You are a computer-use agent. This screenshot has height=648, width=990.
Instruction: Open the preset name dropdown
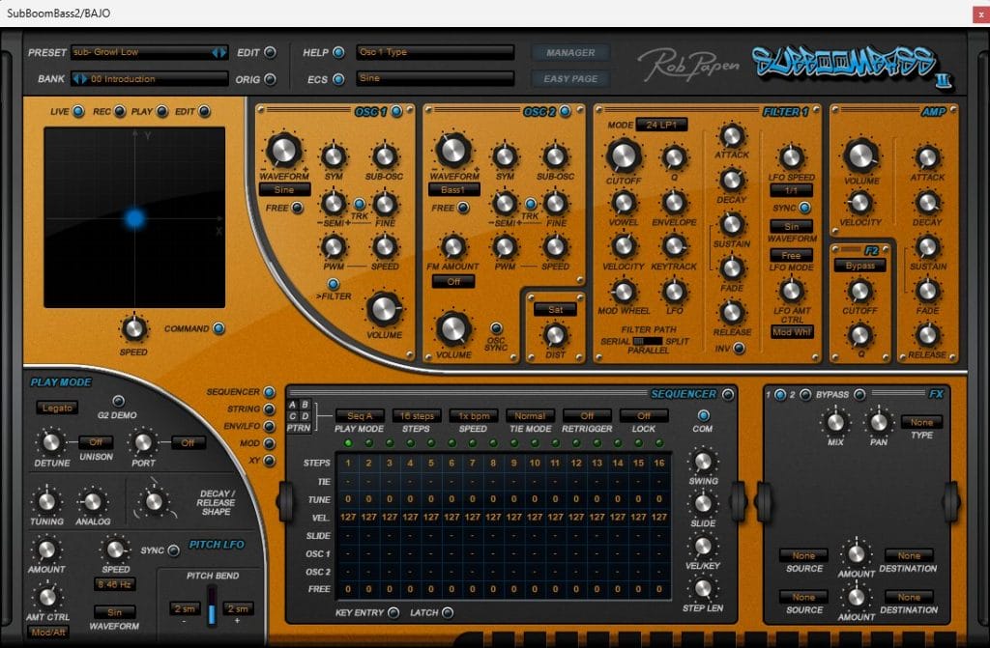[x=147, y=52]
